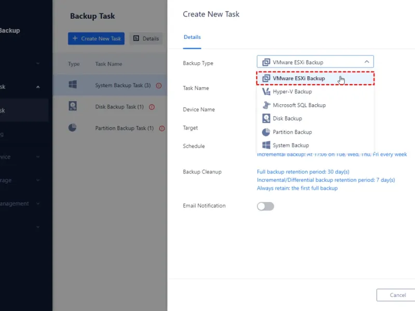The image size is (415, 311).
Task: Click warning icon beside Partition Backup Task (1)
Action: pyautogui.click(x=162, y=129)
